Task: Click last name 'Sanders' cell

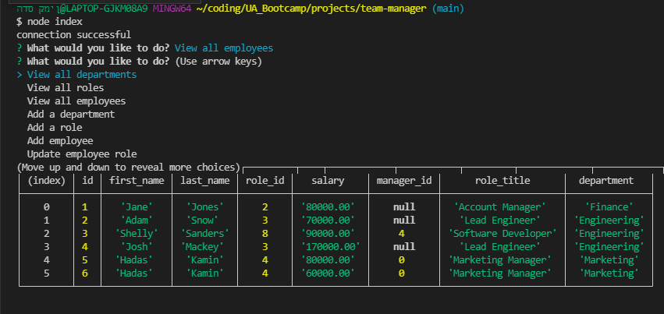Action: pos(205,233)
